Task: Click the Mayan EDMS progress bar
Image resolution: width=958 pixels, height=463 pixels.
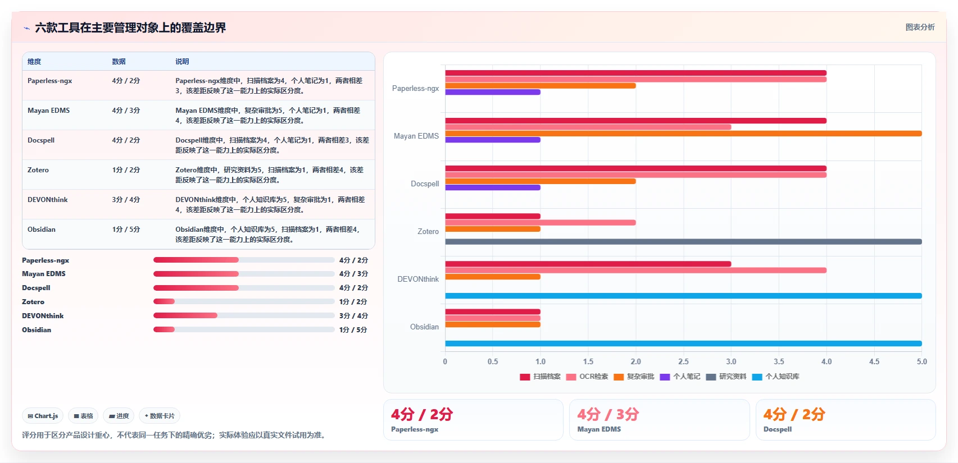Action: click(x=244, y=274)
